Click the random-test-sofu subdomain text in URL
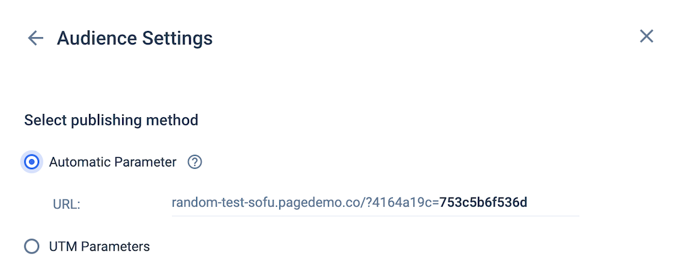Screen dimensions: 675x277 click(x=217, y=202)
